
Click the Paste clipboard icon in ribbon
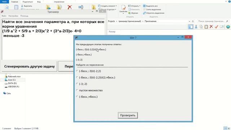[16, 7]
